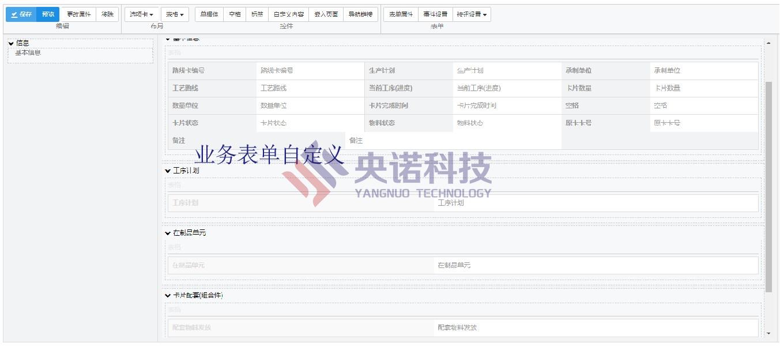
Task: Click the vertical scrollbar thumb
Action: tap(768, 186)
